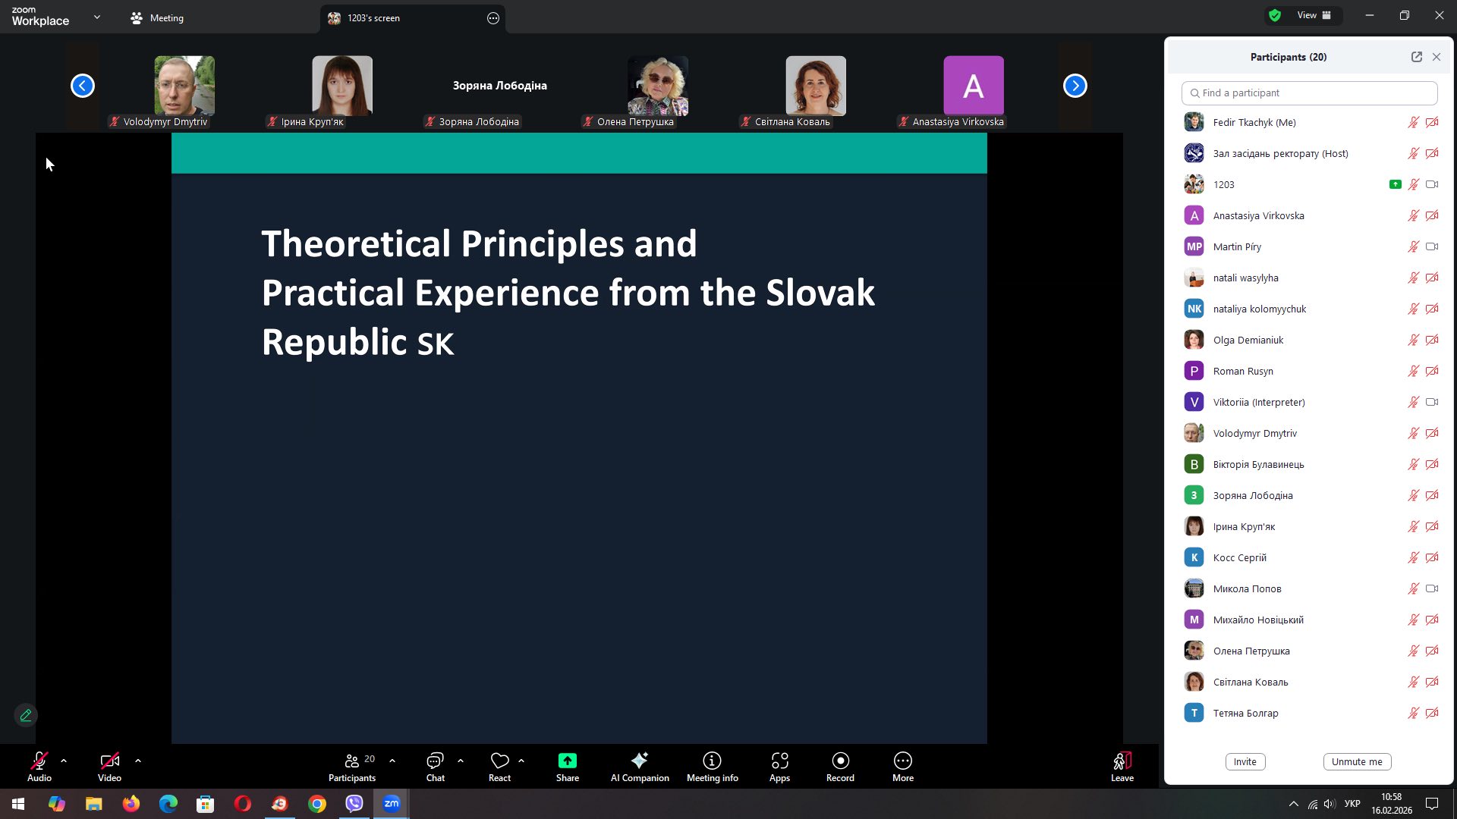Toggle microphone with the Audio button
Image resolution: width=1457 pixels, height=819 pixels.
[39, 765]
